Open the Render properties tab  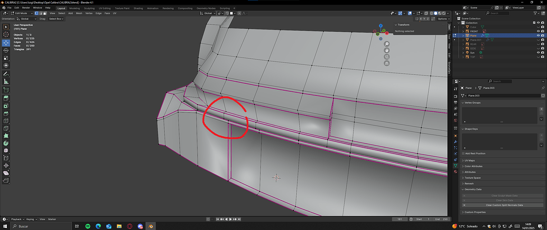(456, 97)
